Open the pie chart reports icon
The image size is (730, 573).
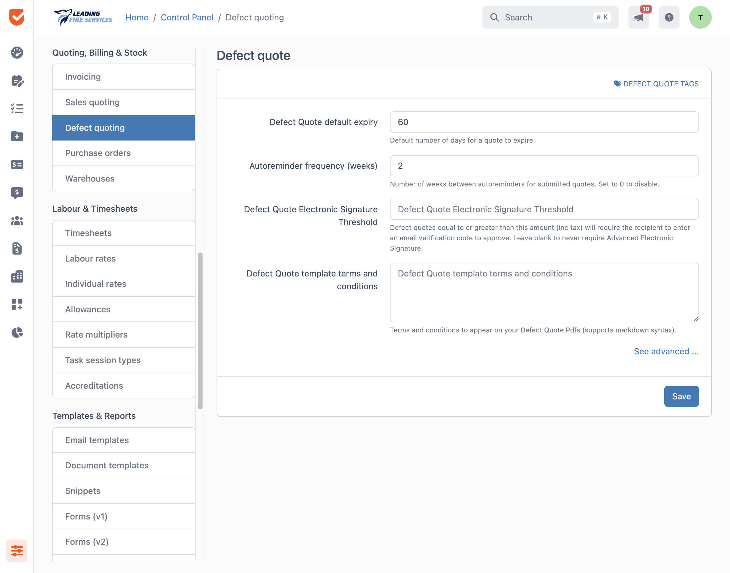[x=17, y=332]
